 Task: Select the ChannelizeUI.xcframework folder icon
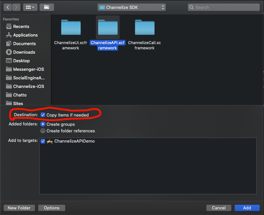coord(71,27)
